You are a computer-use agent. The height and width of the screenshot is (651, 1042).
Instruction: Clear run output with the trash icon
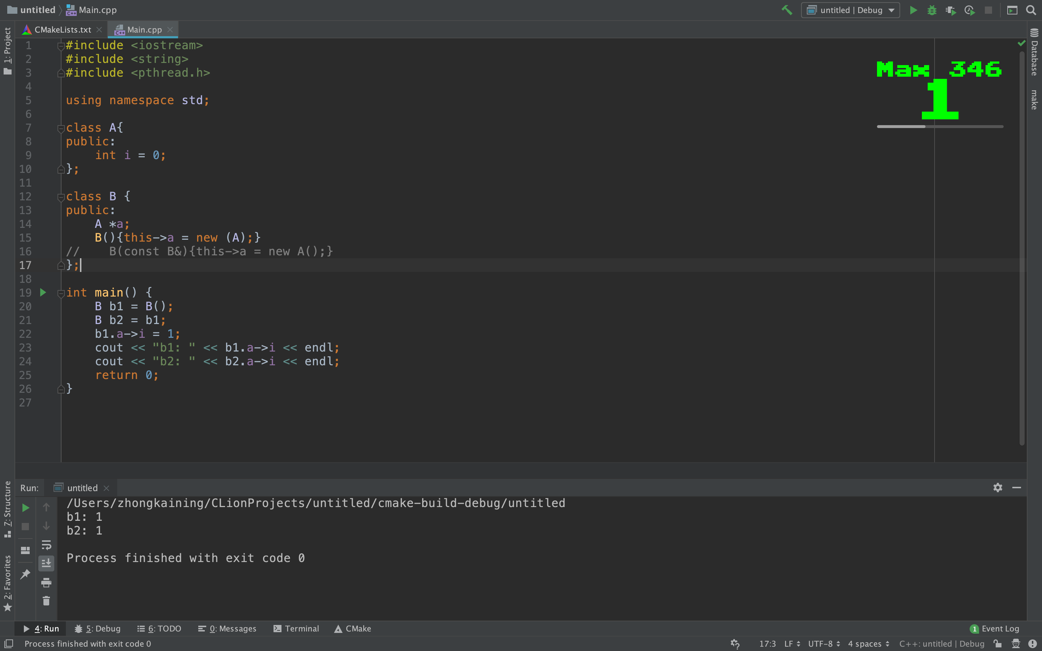(x=46, y=601)
